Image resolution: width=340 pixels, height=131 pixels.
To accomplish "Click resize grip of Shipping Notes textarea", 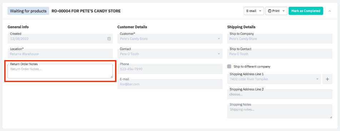I will (x=331, y=117).
